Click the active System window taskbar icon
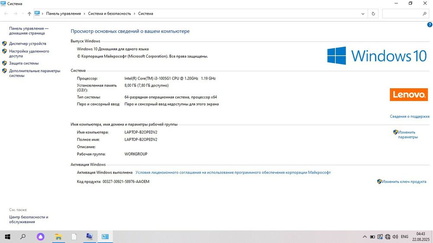 click(x=105, y=237)
